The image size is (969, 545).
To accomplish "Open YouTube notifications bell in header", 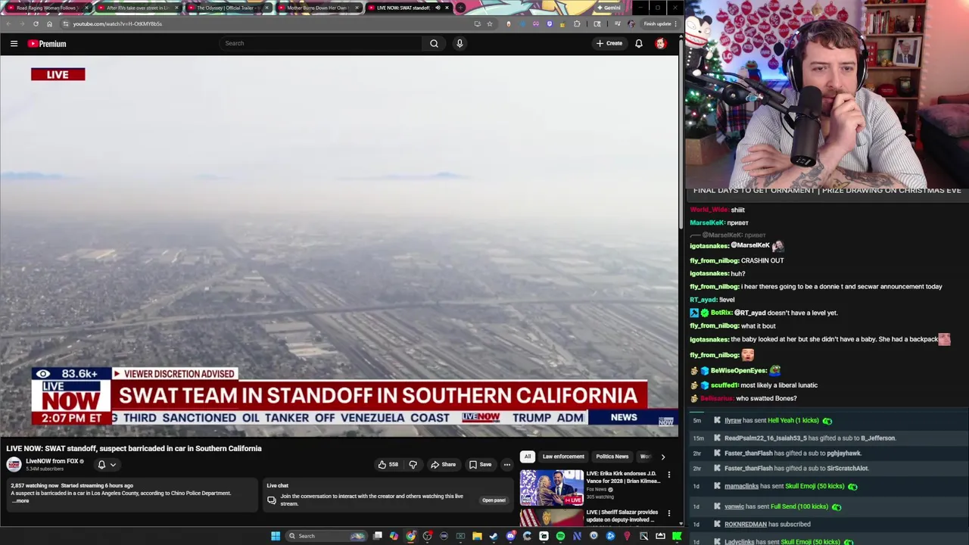I will (638, 43).
